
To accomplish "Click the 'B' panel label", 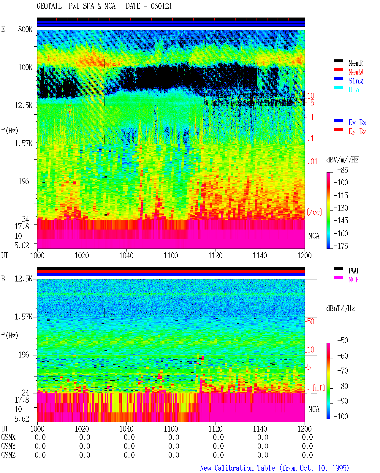I will [x=3, y=279].
